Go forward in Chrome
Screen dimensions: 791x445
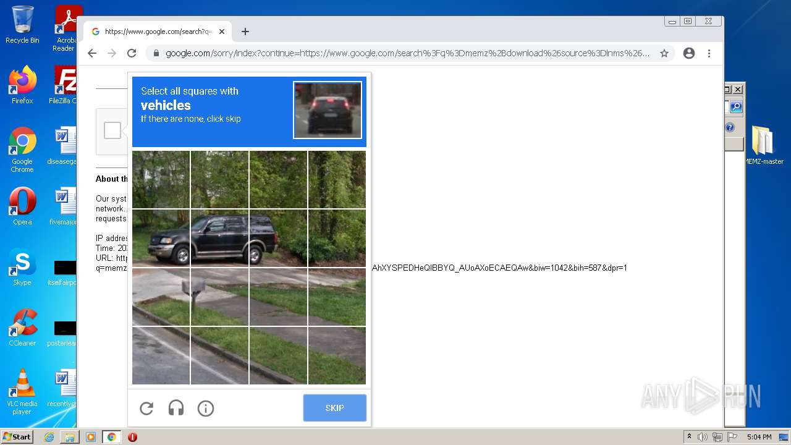(x=112, y=53)
